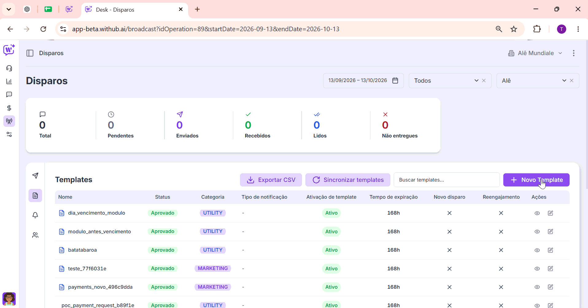Reload the page with refresh button
Viewport: 588px width, 308px height.
tap(43, 29)
